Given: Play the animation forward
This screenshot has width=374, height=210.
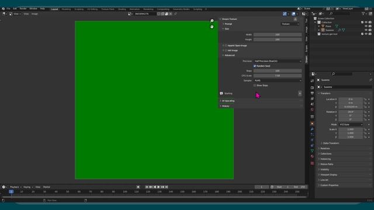Looking at the screenshot, I should [158, 187].
